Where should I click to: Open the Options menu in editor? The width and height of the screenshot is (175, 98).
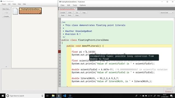point(83,5)
